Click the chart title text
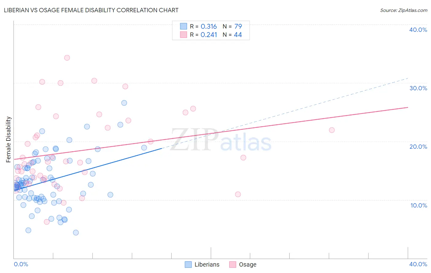The height and width of the screenshot is (273, 431). tap(91, 10)
